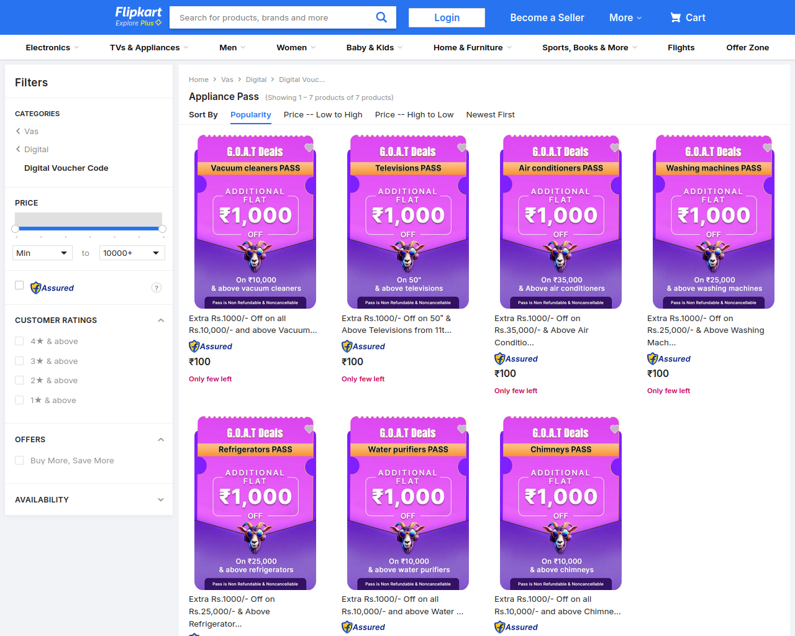The width and height of the screenshot is (795, 636).
Task: Add Refrigerators PASS to wishlist heart
Action: pos(309,429)
